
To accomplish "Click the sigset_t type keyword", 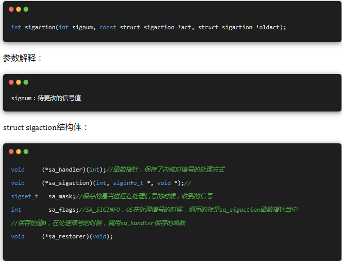I will pyautogui.click(x=24, y=196).
